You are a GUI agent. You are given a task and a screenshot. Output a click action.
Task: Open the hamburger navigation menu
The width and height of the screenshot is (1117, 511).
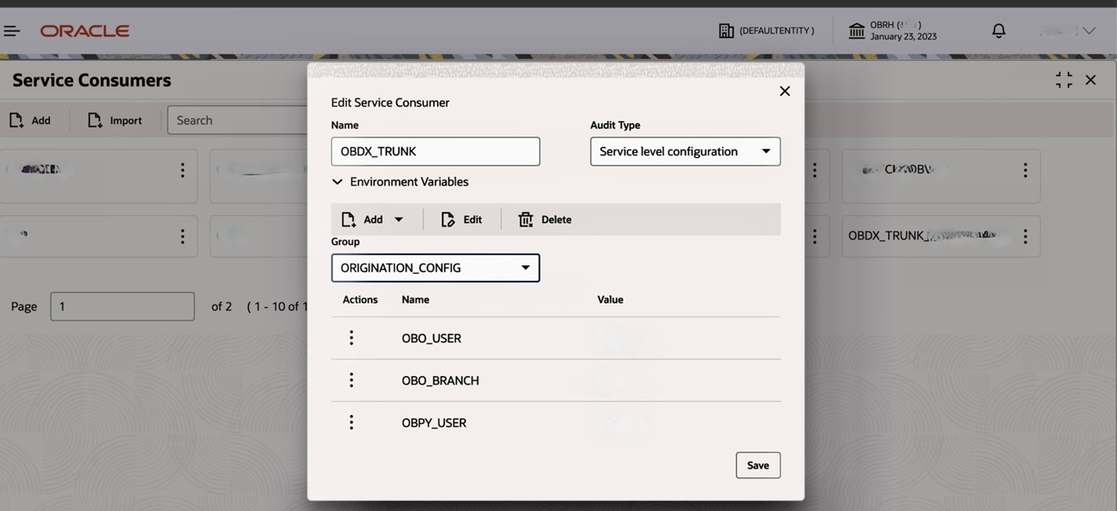(11, 30)
